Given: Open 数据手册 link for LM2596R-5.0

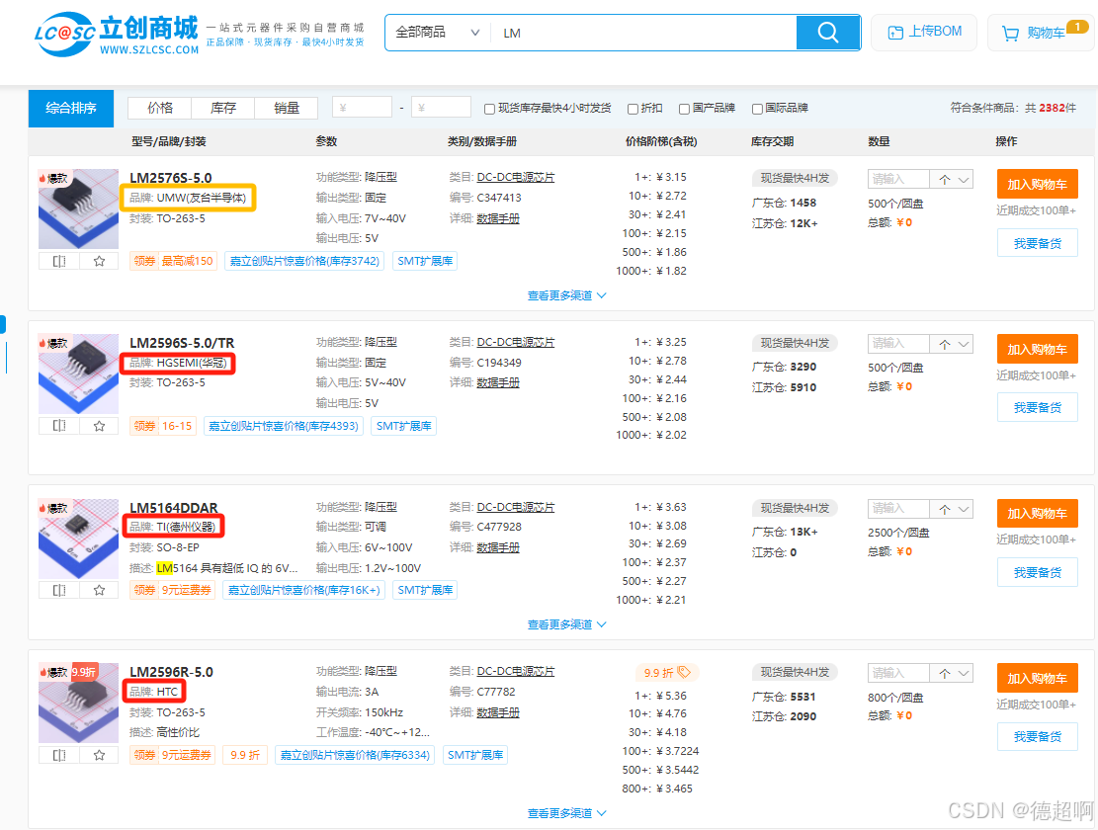Looking at the screenshot, I should tap(498, 712).
